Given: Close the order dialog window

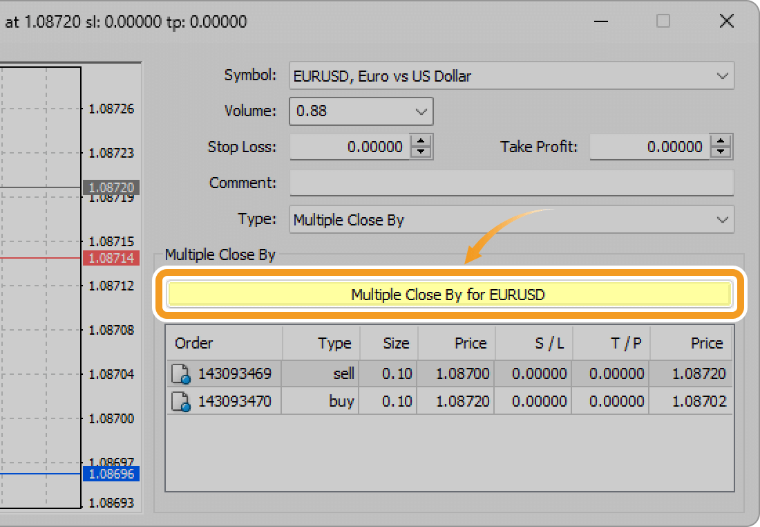Looking at the screenshot, I should click(x=726, y=21).
